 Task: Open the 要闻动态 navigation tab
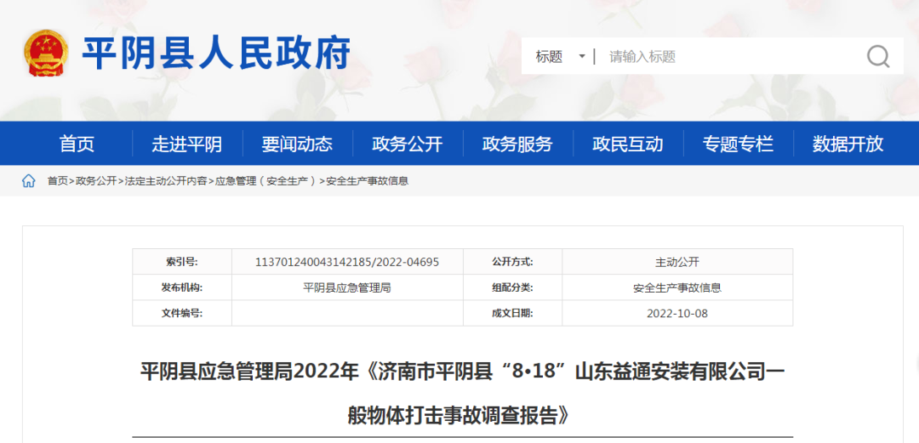click(x=297, y=144)
